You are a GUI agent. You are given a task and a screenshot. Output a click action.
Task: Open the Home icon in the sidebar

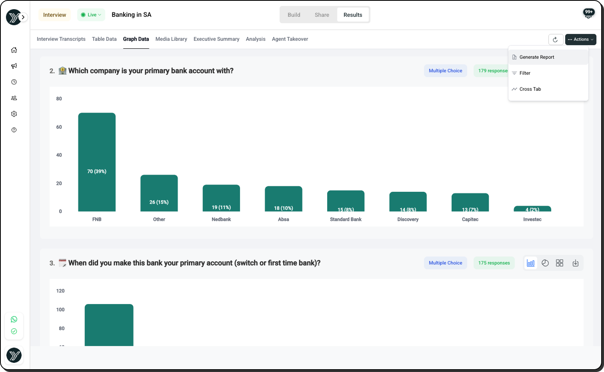[14, 50]
